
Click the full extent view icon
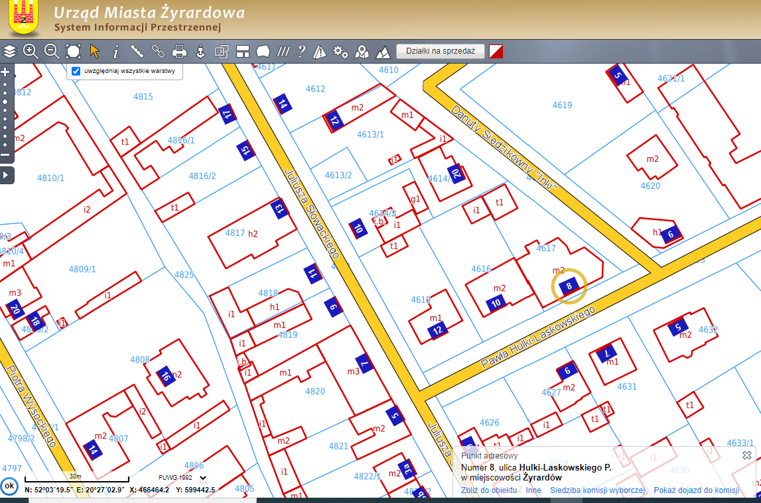73,51
